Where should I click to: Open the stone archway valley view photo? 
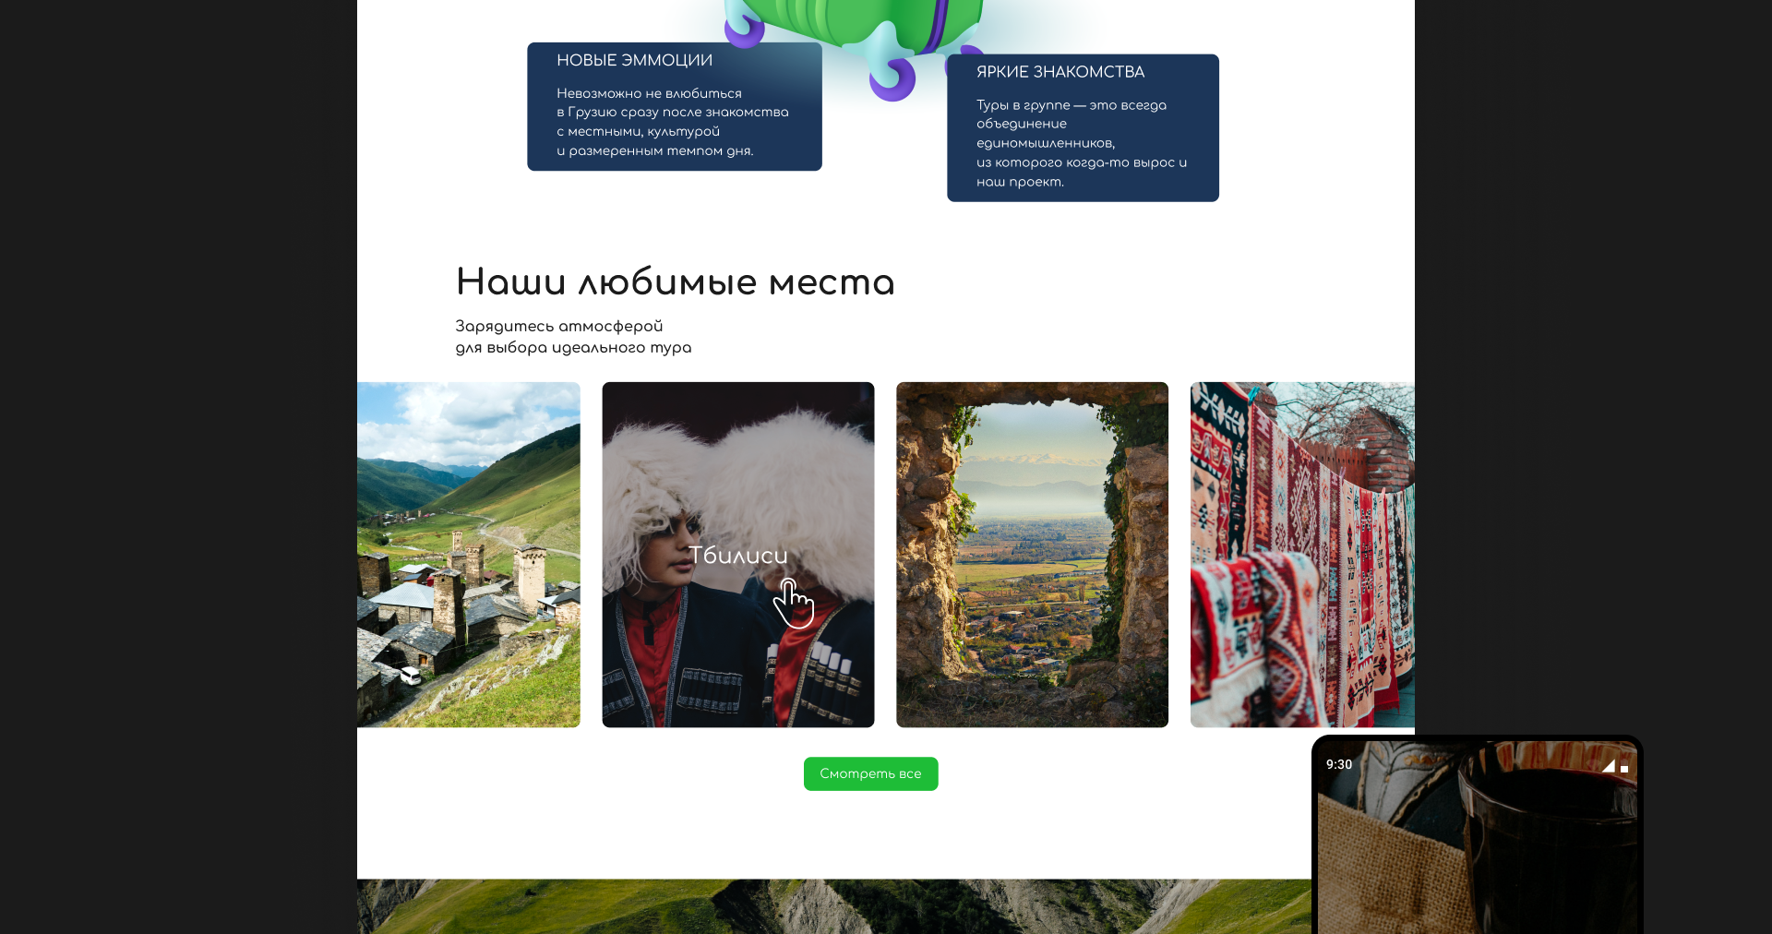[x=1032, y=554]
